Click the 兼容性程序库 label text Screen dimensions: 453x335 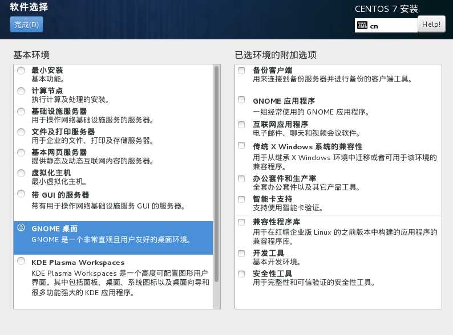click(277, 222)
